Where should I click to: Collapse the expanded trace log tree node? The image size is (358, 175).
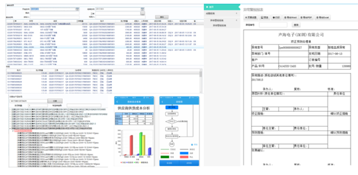pos(10,128)
